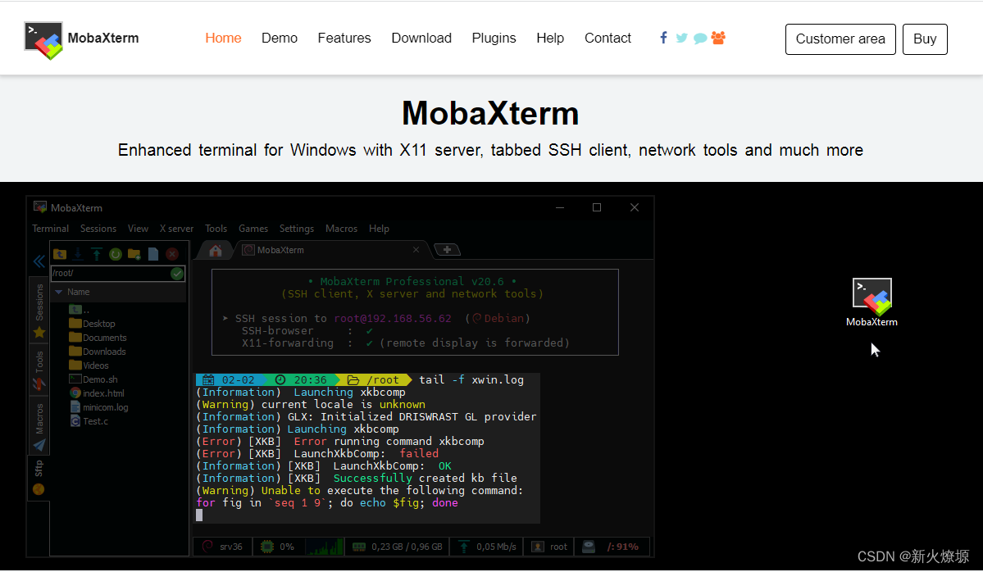
Task: Open the Download page link
Action: coord(421,39)
